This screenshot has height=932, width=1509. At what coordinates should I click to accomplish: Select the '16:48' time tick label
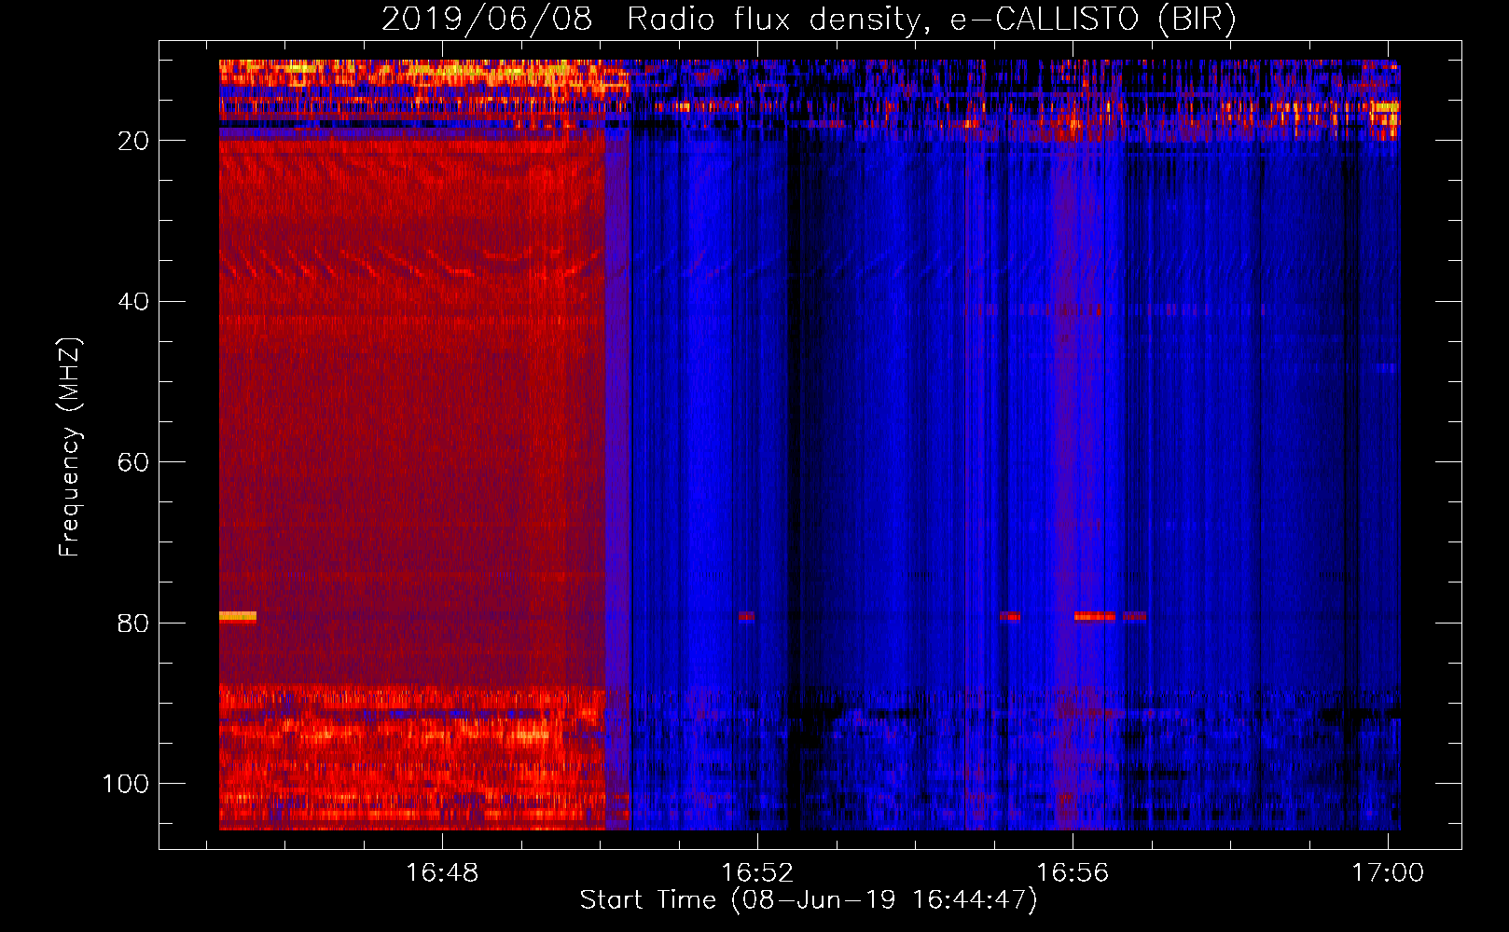click(442, 872)
